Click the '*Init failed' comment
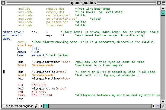 click(57, 55)
